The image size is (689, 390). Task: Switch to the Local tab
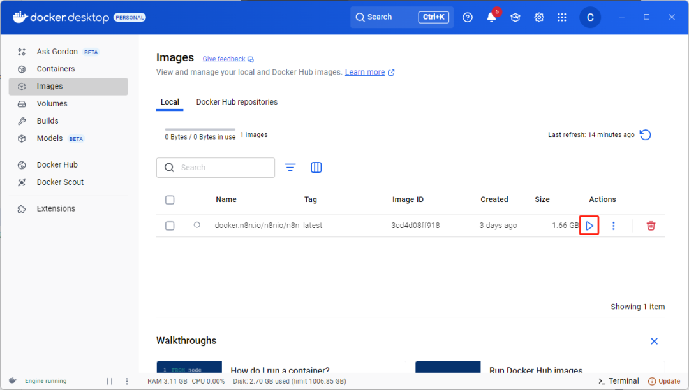point(170,102)
